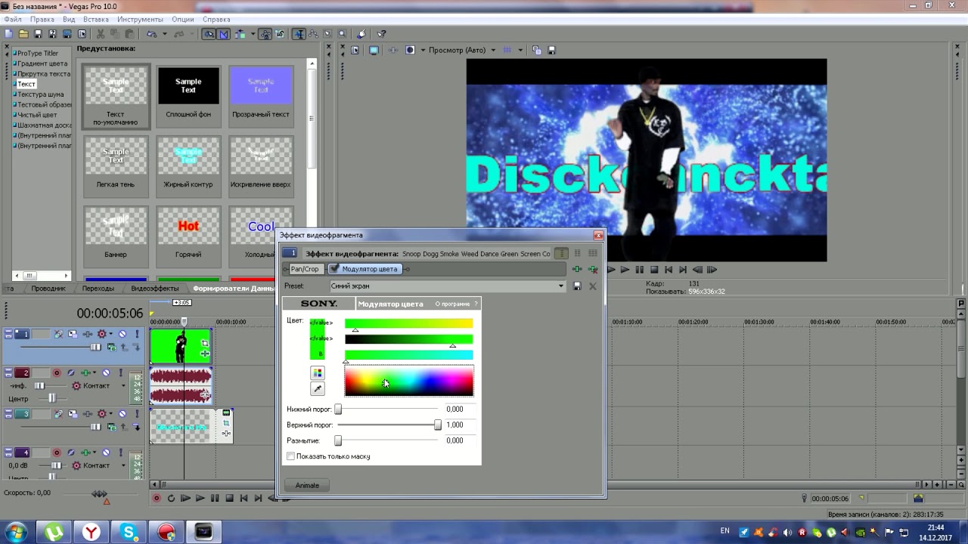
Task: Click the Open project folder icon
Action: click(x=23, y=33)
